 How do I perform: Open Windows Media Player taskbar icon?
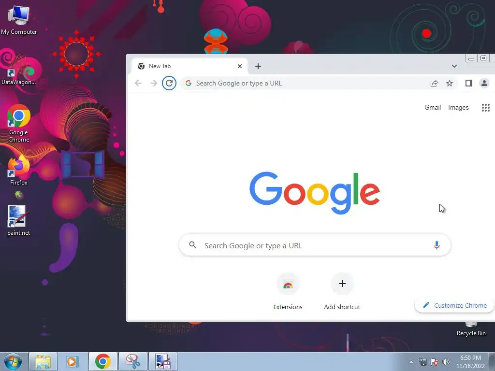[x=73, y=361]
